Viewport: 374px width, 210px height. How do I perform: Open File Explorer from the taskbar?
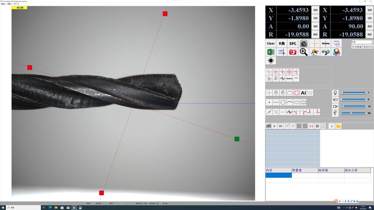pyautogui.click(x=56, y=208)
